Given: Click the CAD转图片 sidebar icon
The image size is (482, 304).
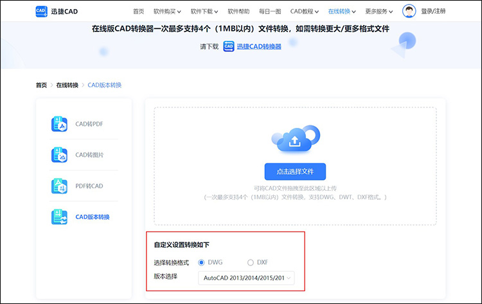Looking at the screenshot, I should coord(59,155).
